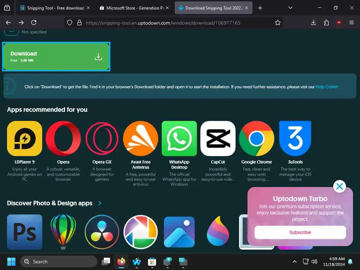Viewport: 360px width, 270px height.
Task: Open the taskbar clock and date
Action: (x=334, y=262)
